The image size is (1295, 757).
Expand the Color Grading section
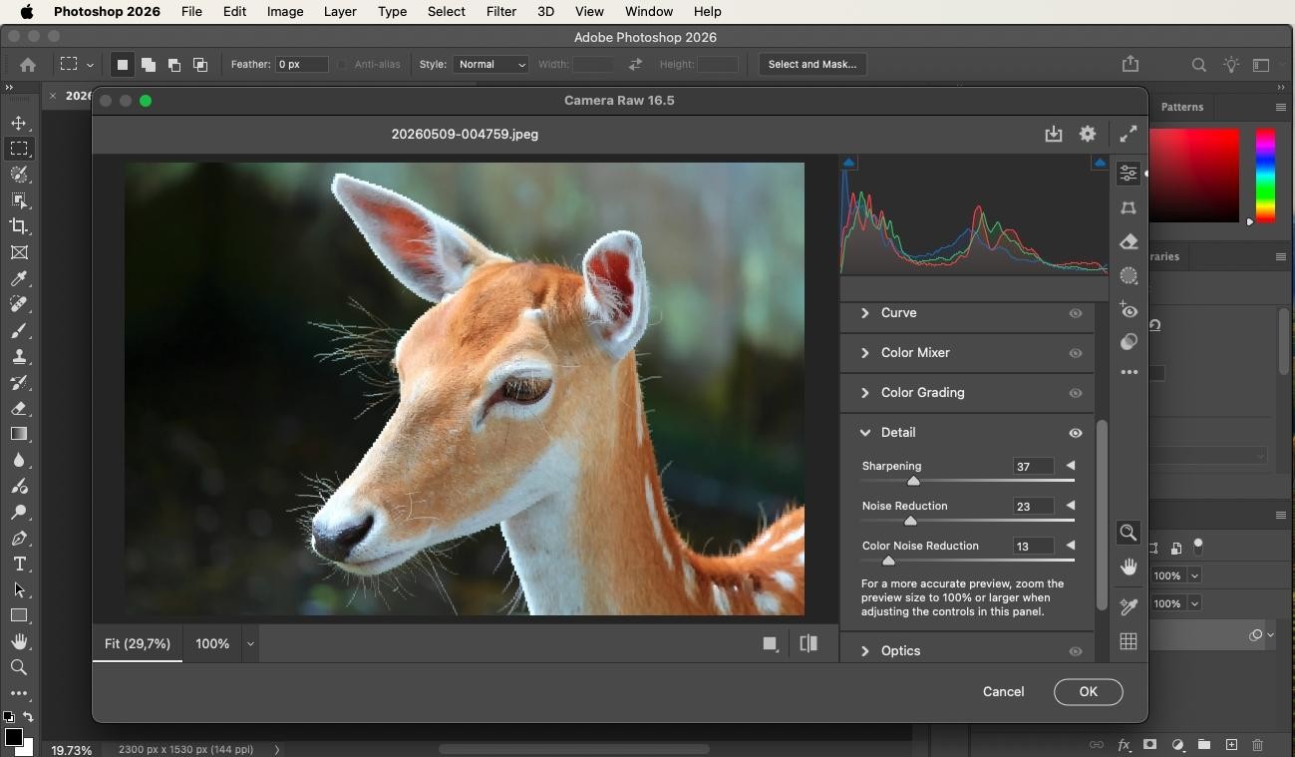point(864,393)
